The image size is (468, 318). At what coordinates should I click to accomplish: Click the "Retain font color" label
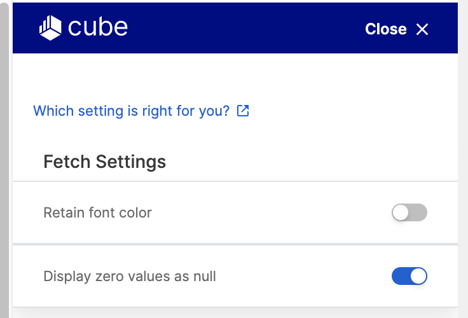tap(97, 213)
